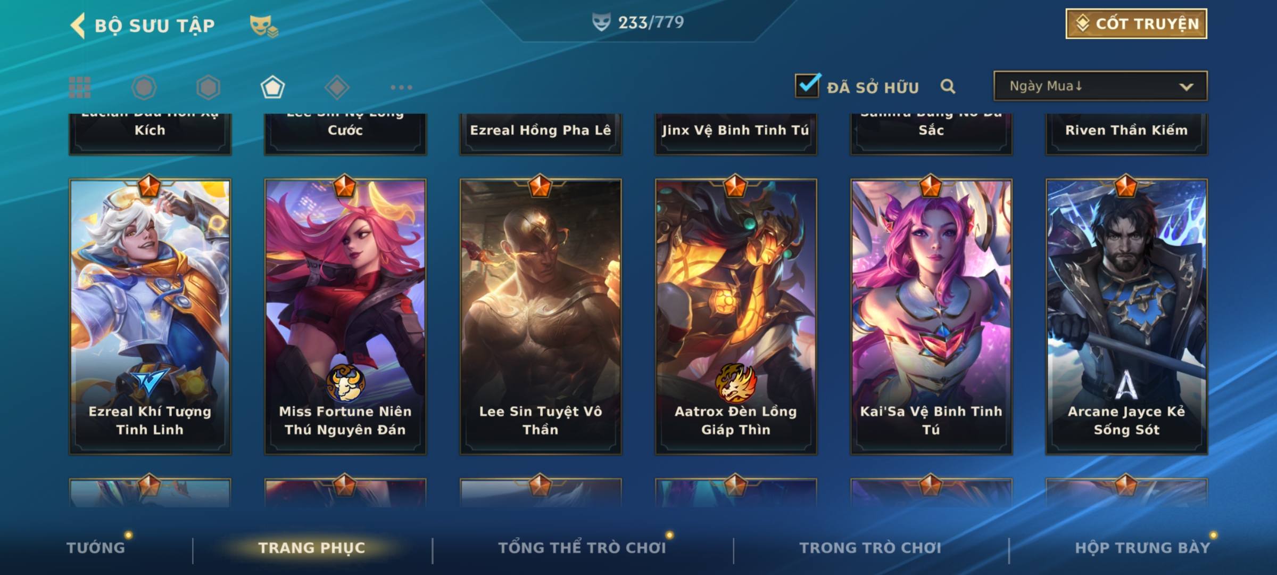This screenshot has height=575, width=1277.
Task: View the Kai'Sa Vệ Binh Tinh Tú skin card
Action: pyautogui.click(x=931, y=316)
